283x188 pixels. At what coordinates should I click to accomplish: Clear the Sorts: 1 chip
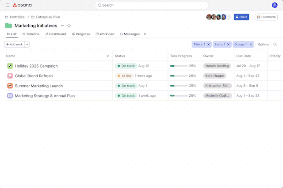229,44
